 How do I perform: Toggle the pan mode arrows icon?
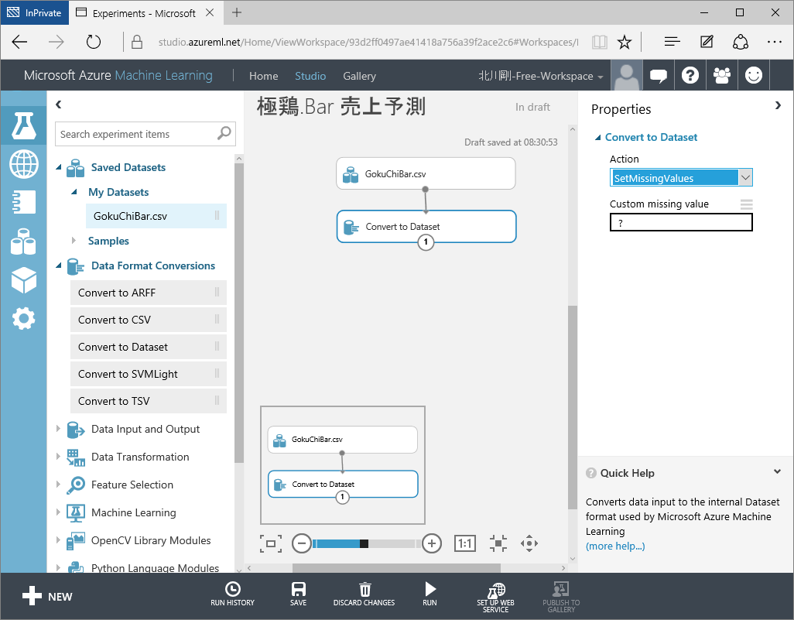coord(529,543)
